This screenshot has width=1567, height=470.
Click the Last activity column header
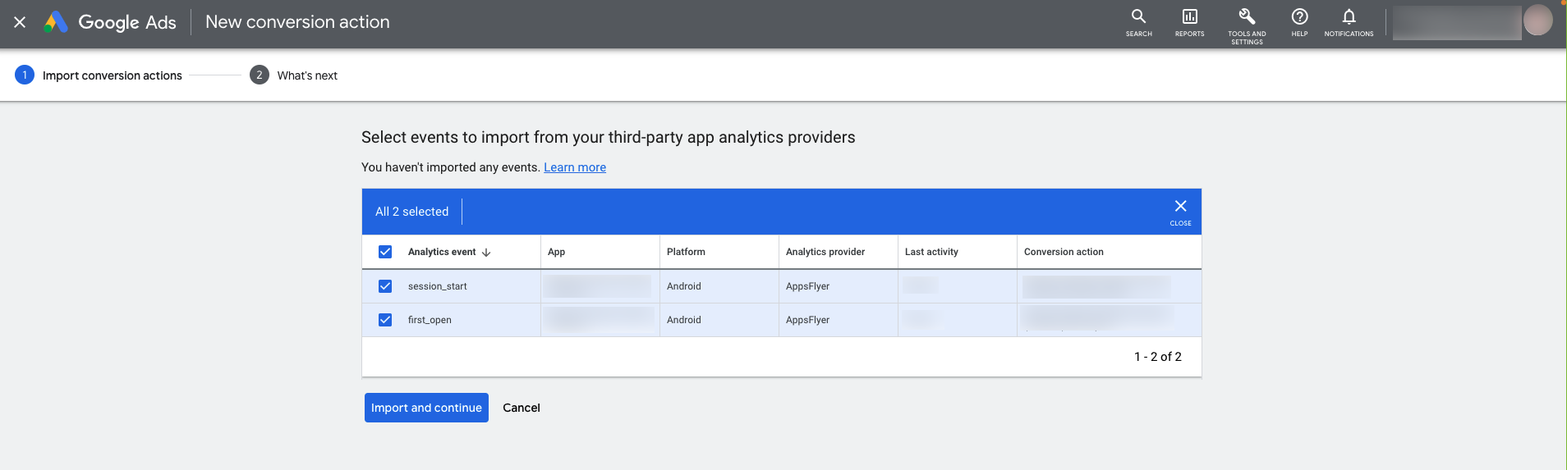click(931, 252)
